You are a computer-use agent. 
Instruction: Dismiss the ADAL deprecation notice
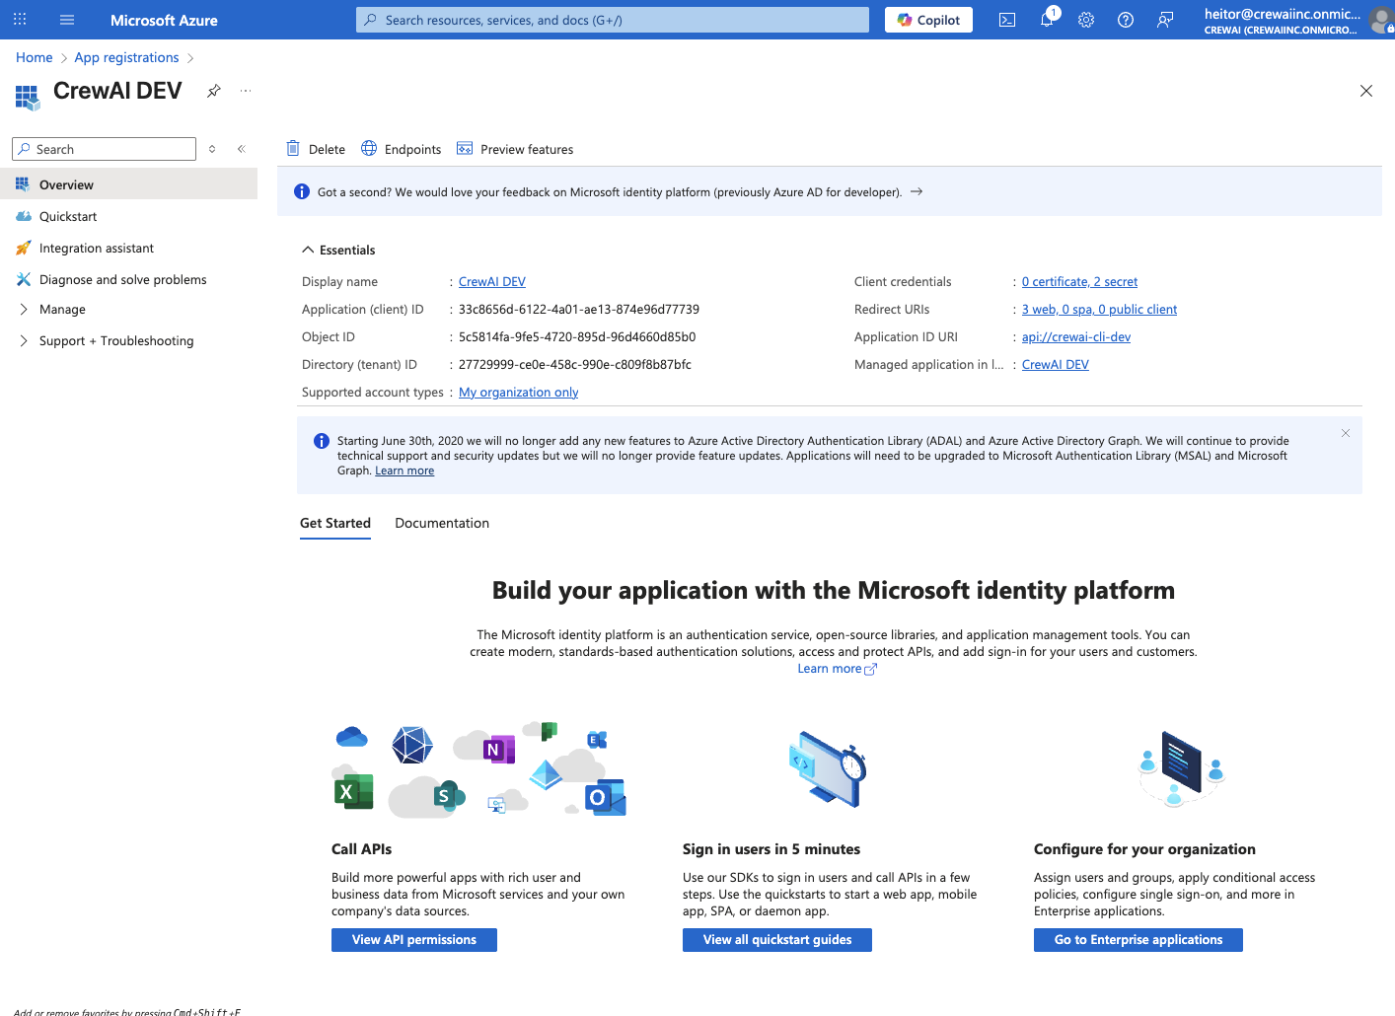pyautogui.click(x=1345, y=433)
